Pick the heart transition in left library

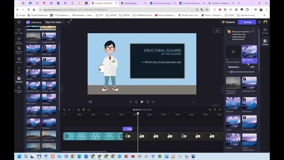[x=33, y=61]
